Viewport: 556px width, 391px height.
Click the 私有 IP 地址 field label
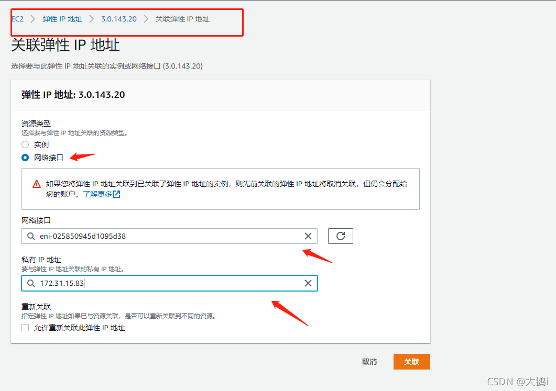click(x=41, y=260)
